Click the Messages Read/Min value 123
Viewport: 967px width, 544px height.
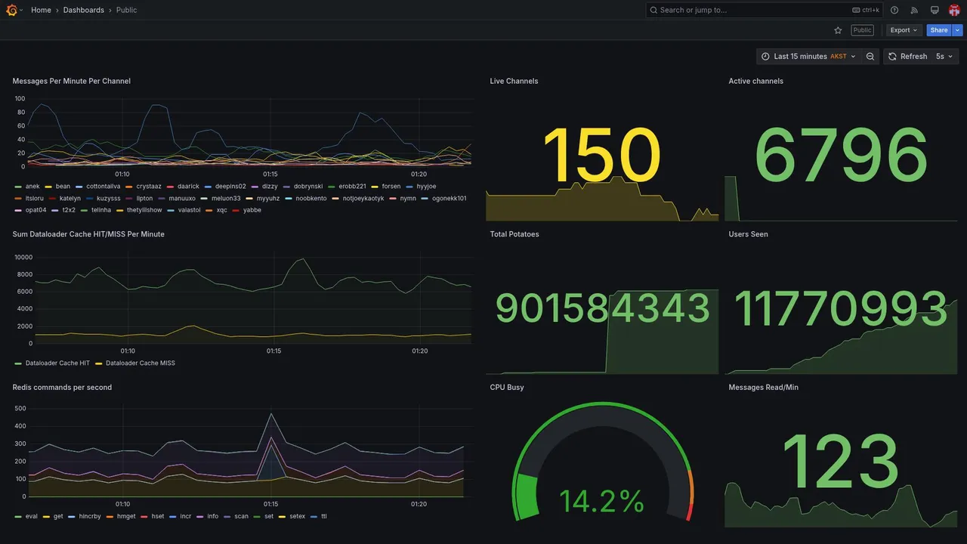(841, 462)
